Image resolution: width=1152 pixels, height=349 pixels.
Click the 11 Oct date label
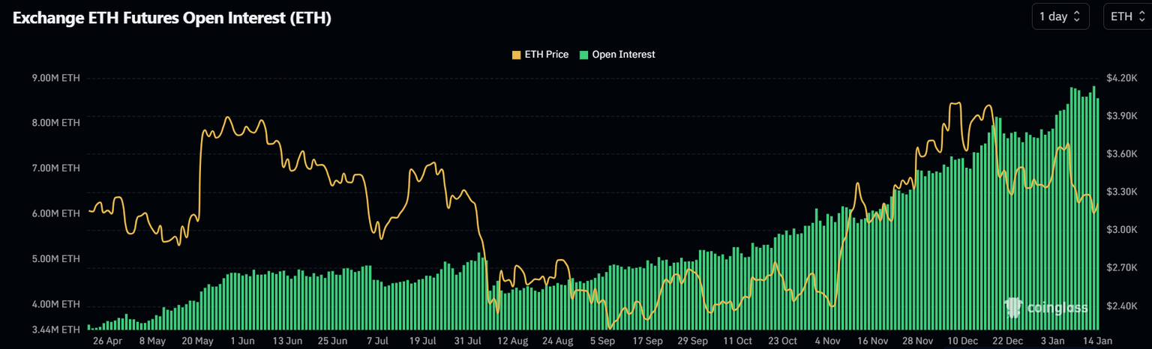pos(736,340)
